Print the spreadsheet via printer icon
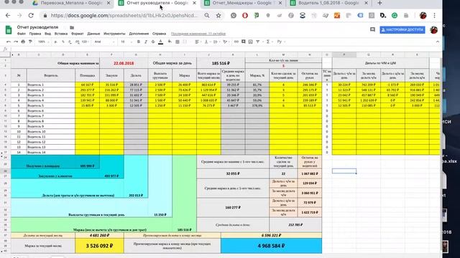 click(23, 42)
